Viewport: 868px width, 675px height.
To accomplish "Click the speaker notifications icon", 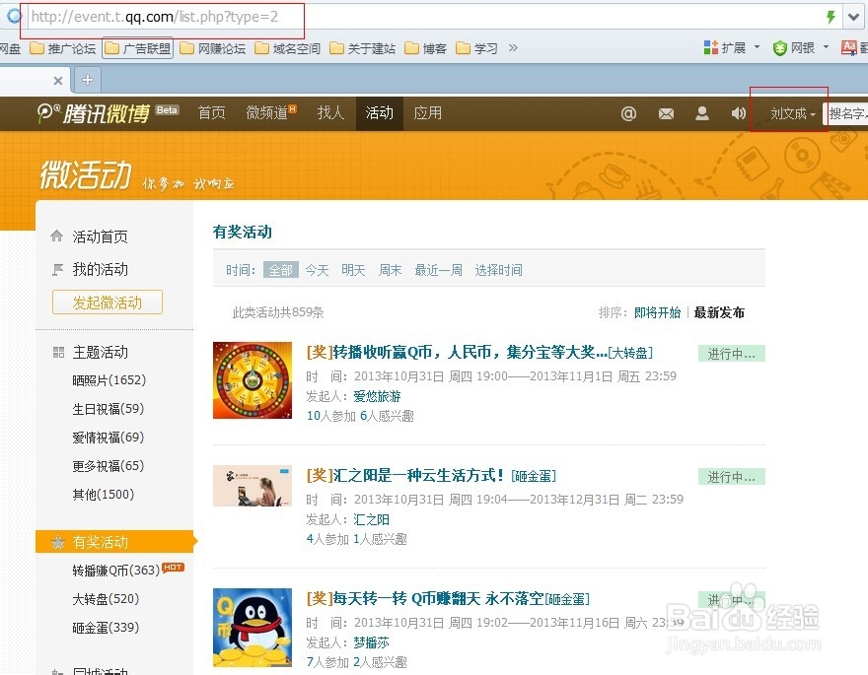I will (738, 113).
